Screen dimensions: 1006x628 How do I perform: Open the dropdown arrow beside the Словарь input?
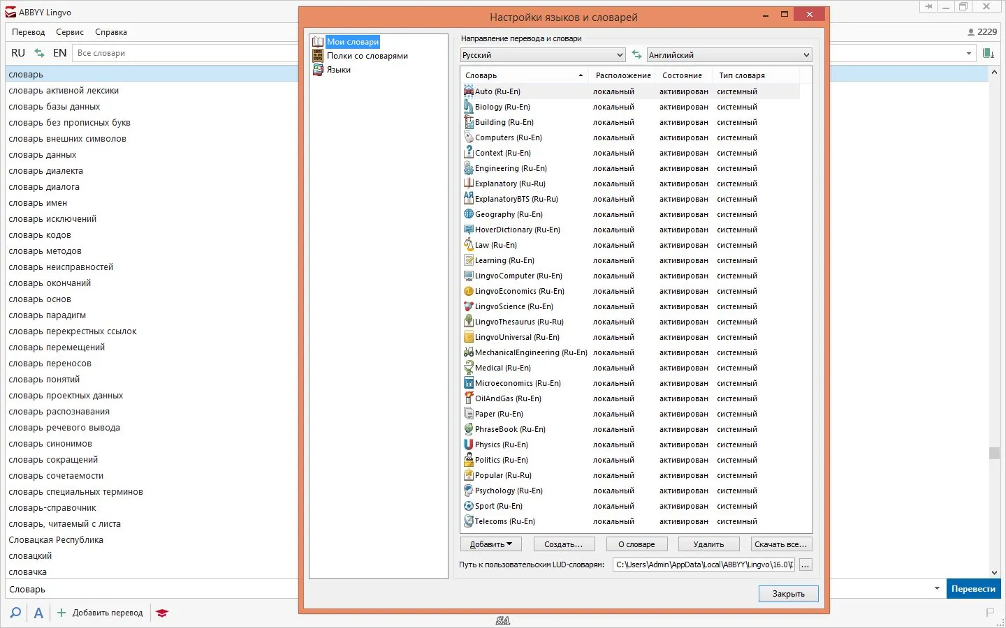tap(937, 589)
